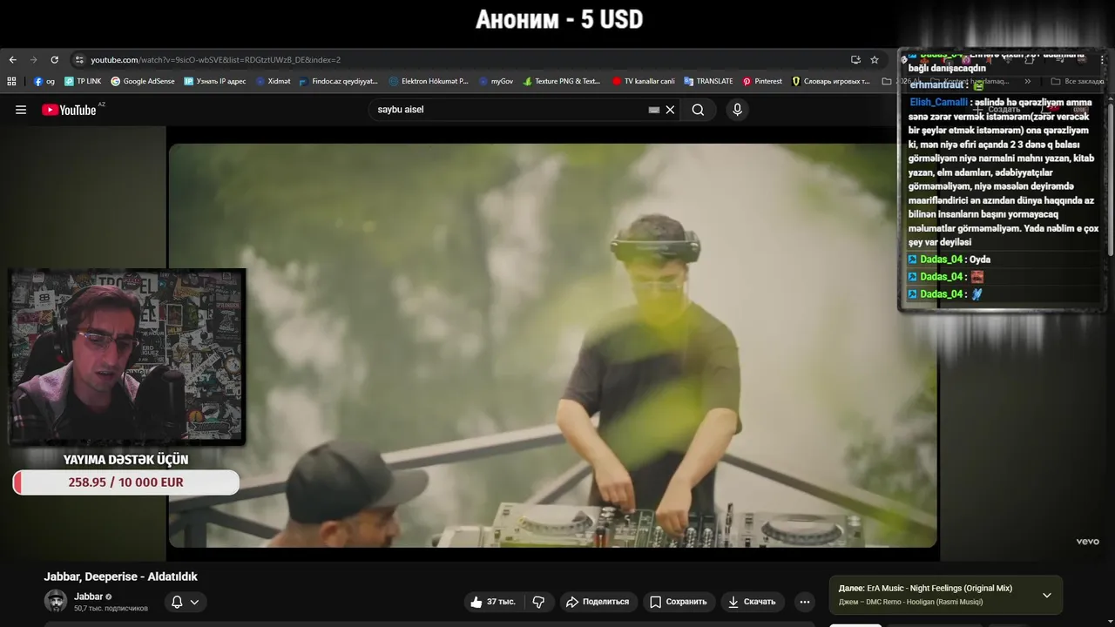Click the webcam overlay of the streamer
Viewport: 1115px width, 627px height.
click(126, 357)
